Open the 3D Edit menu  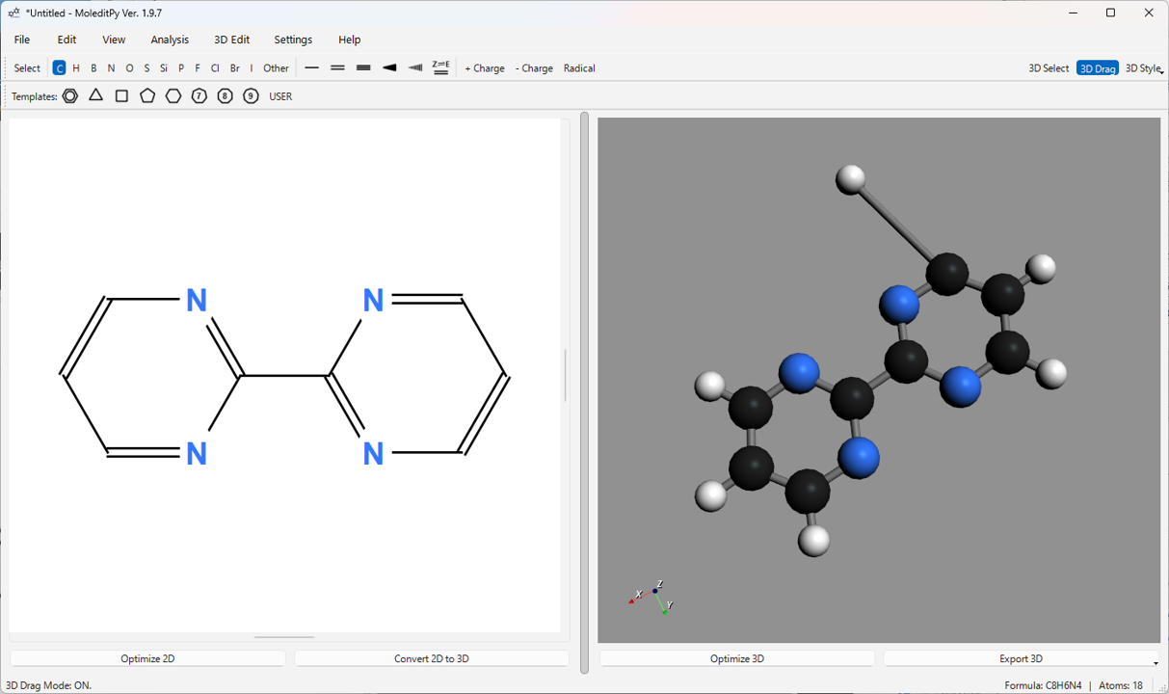231,40
